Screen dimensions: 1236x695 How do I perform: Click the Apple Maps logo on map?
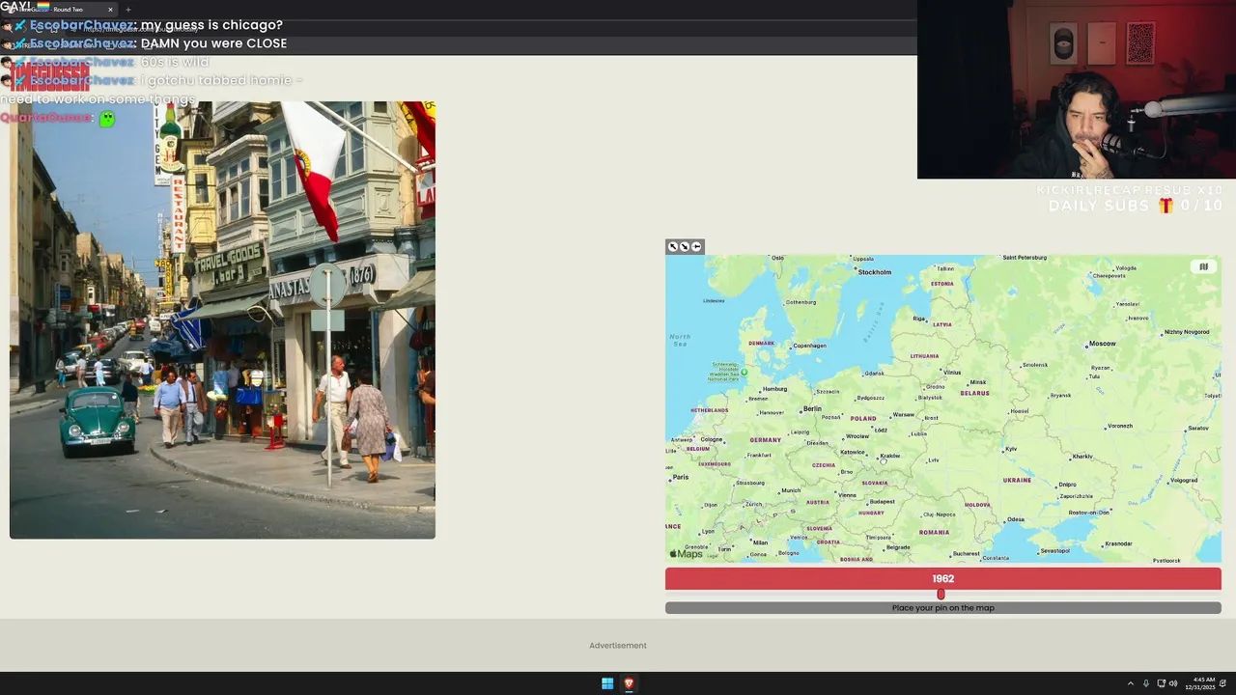(x=687, y=554)
